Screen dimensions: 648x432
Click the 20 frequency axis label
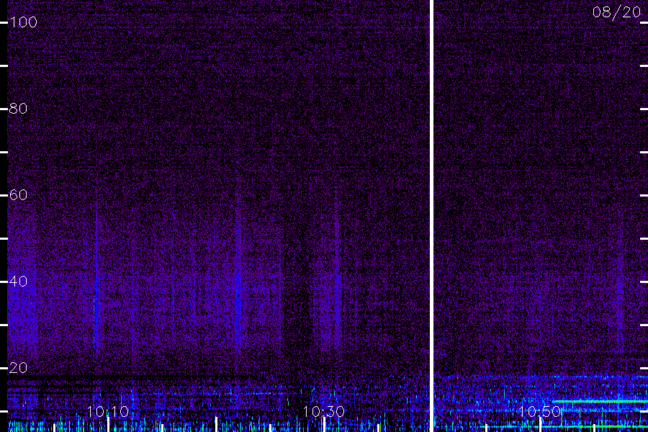[18, 367]
